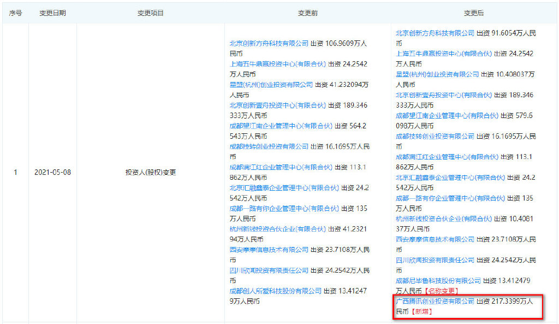Open 北京创新方舟科技有限公司 link in 变更前 column
The width and height of the screenshot is (559, 324).
click(x=269, y=44)
